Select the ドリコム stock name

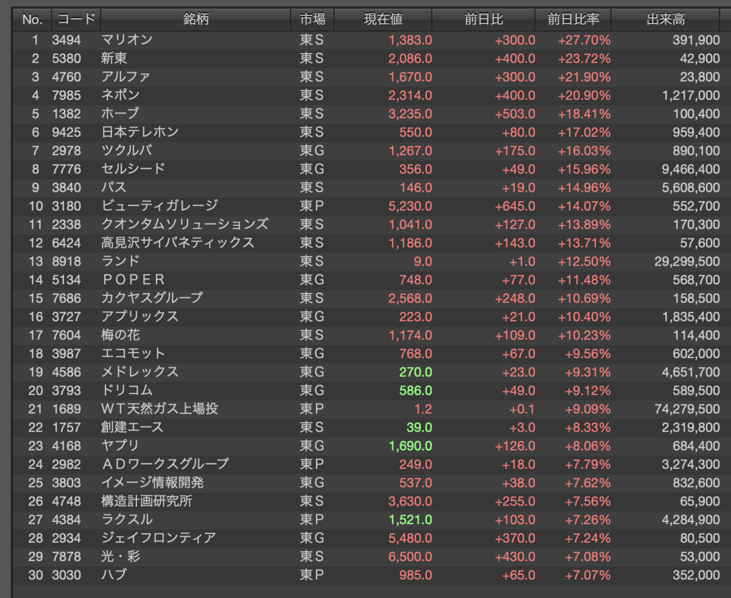(x=127, y=390)
